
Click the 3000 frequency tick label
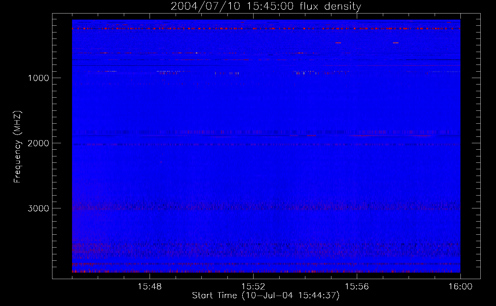(38, 208)
